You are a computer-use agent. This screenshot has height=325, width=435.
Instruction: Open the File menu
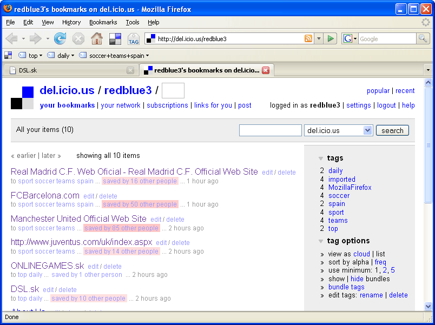10,22
